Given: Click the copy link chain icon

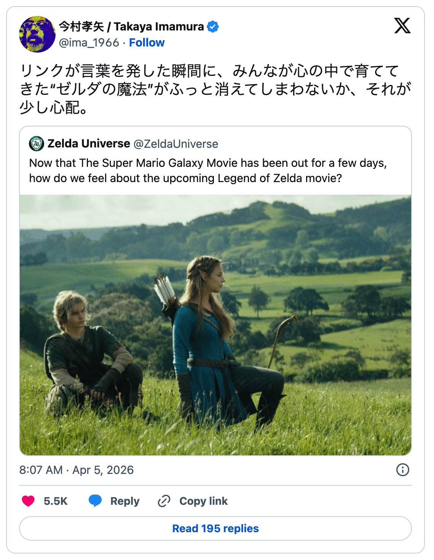Looking at the screenshot, I should click(x=164, y=501).
